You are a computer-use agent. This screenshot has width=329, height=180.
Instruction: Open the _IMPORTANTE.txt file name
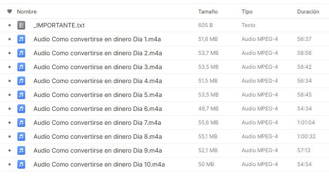(x=59, y=25)
